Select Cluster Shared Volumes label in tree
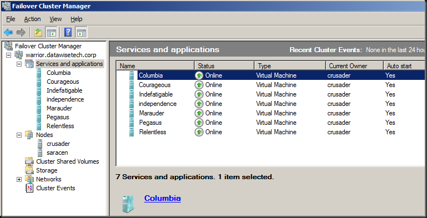Viewport: 427px width, 218px height. pos(68,161)
